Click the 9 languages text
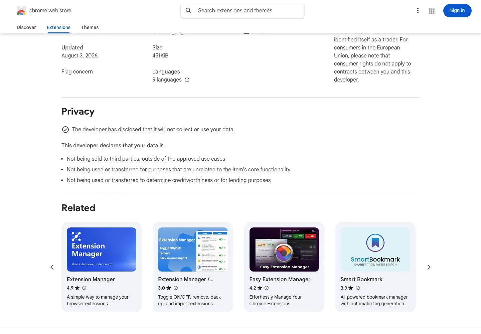The image size is (481, 334). pos(167,80)
